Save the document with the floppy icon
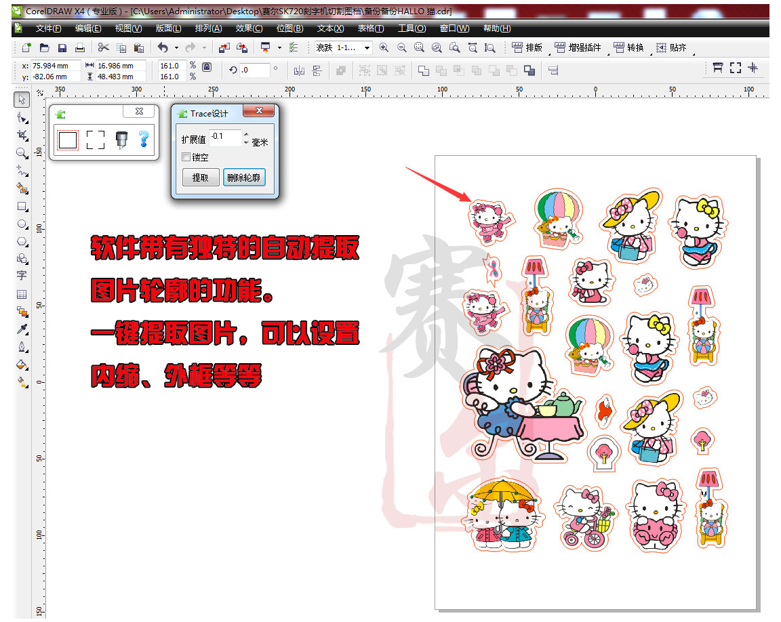This screenshot has height=622, width=781. point(62,48)
